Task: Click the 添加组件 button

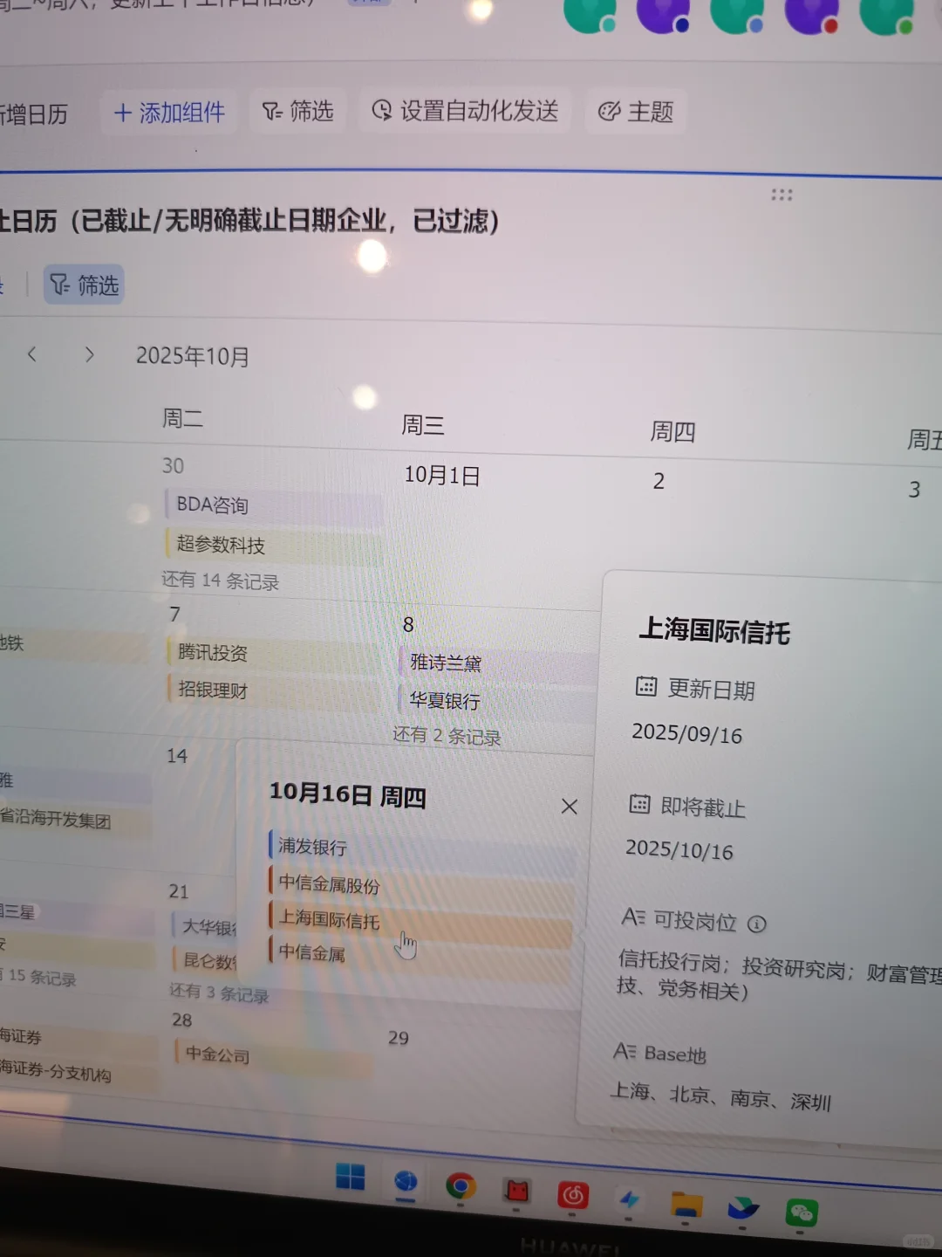Action: pos(169,113)
